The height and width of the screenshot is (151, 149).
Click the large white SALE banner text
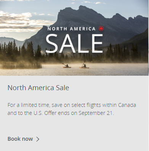tap(74, 43)
